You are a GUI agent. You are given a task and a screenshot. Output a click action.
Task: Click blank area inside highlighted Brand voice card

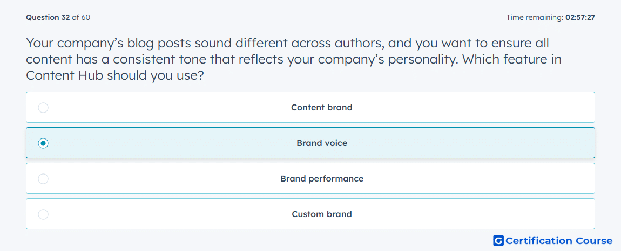(475, 143)
